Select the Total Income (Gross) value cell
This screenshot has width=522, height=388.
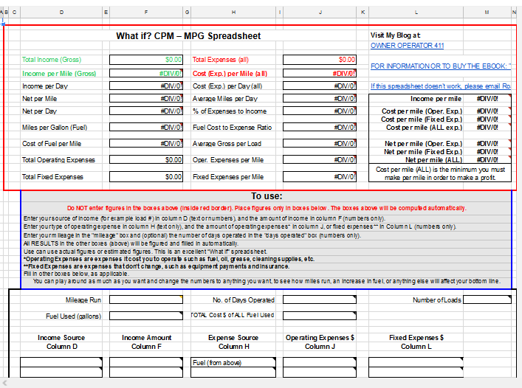[146, 60]
